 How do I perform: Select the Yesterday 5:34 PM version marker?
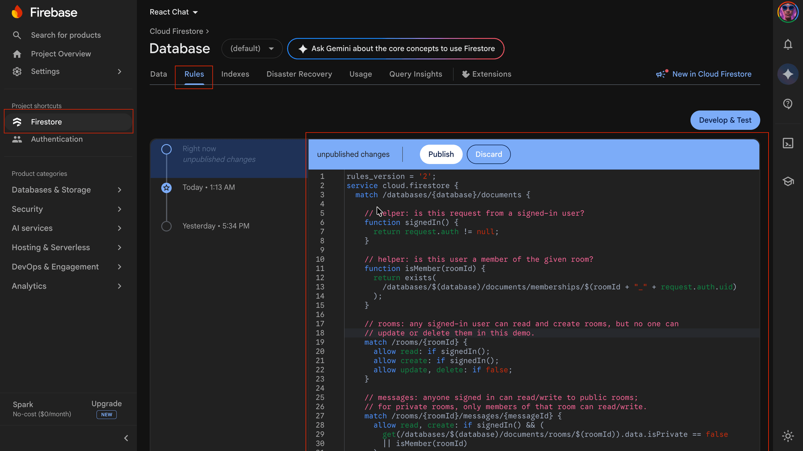coord(166,226)
